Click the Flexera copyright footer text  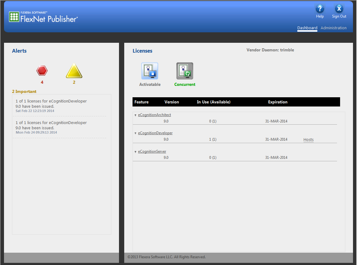[166, 257]
